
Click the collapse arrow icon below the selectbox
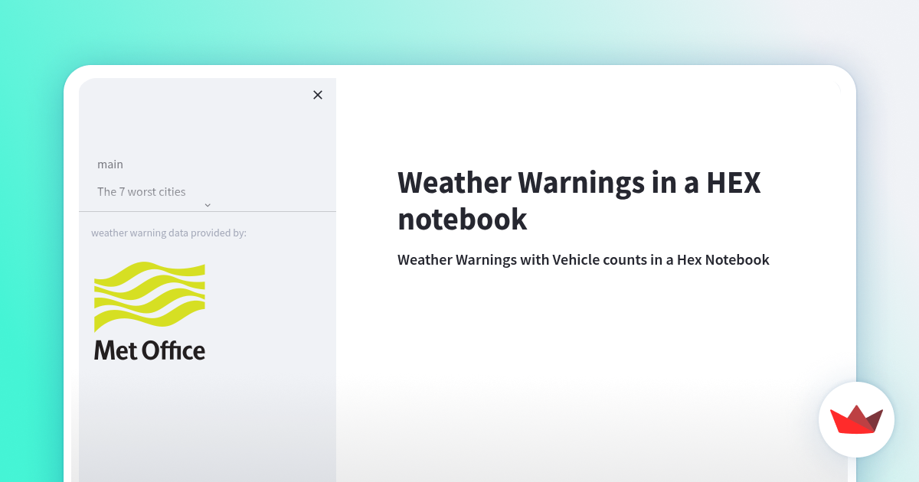click(x=208, y=205)
